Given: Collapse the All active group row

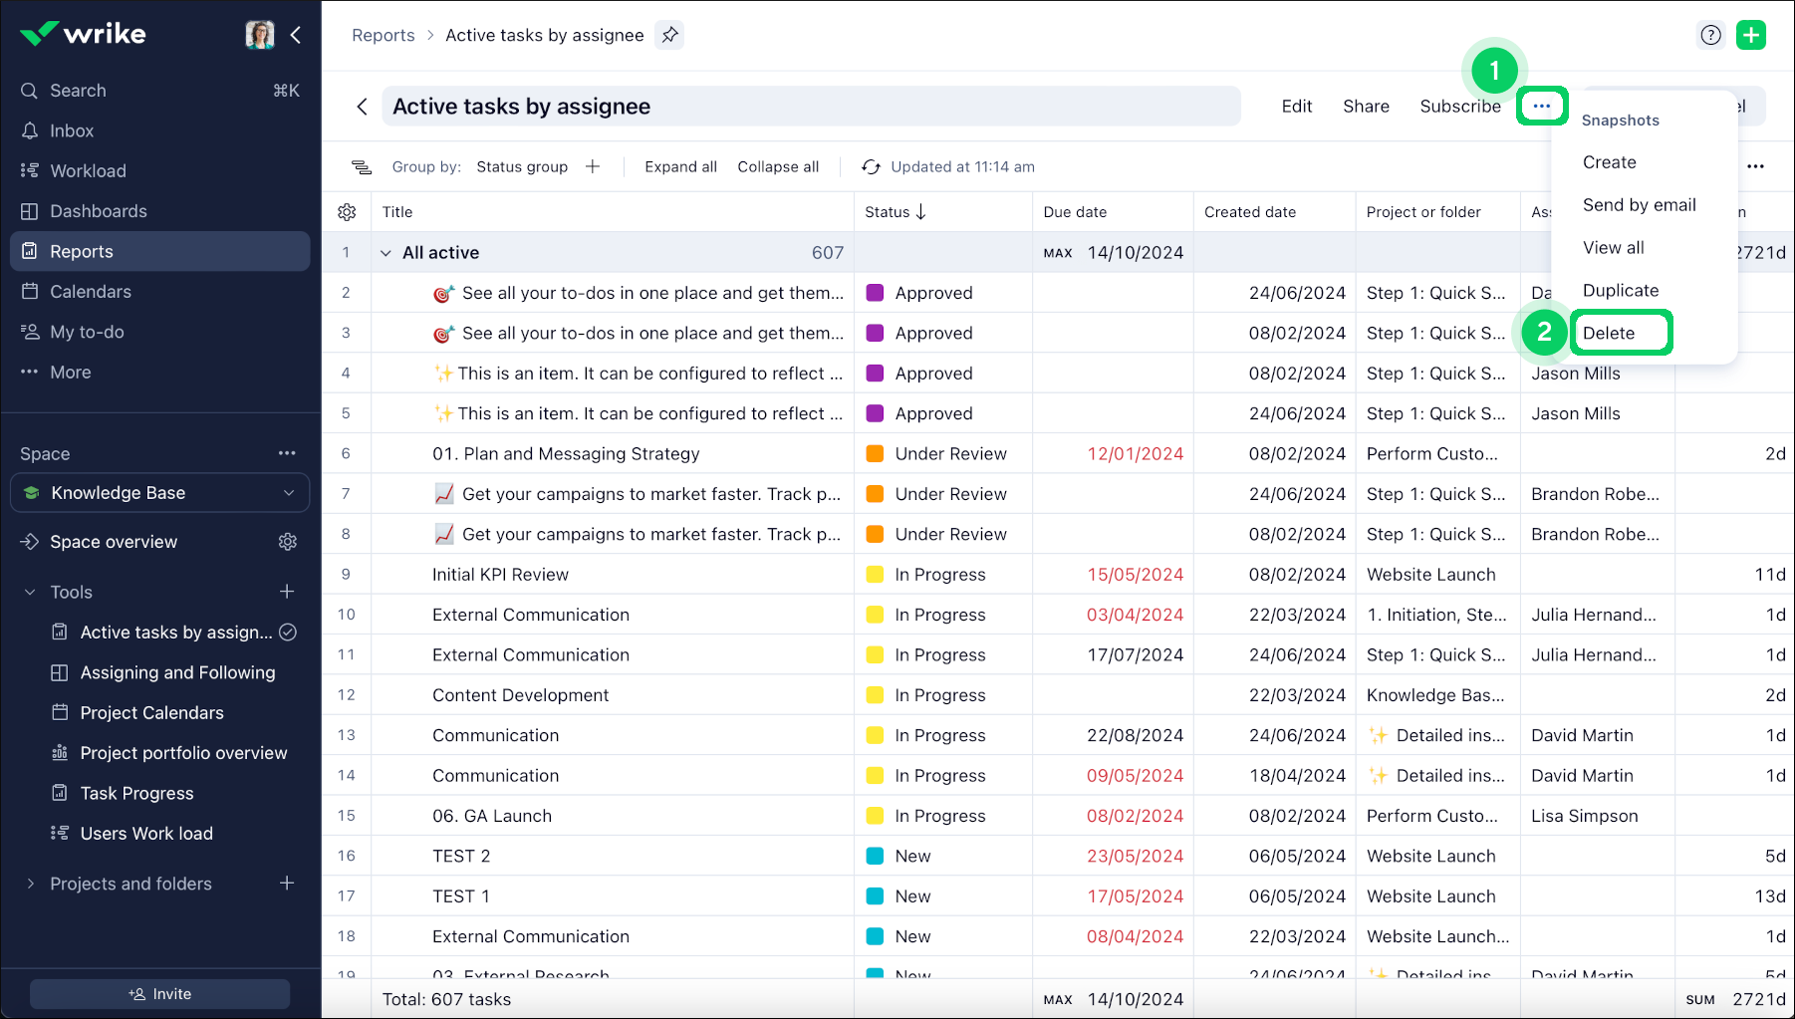Looking at the screenshot, I should [385, 253].
